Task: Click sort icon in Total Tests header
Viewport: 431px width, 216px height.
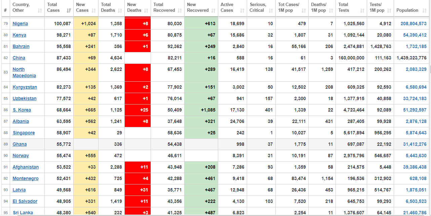Action: click(362, 11)
